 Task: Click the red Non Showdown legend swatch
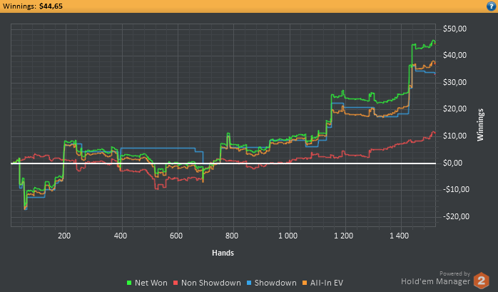click(x=176, y=283)
